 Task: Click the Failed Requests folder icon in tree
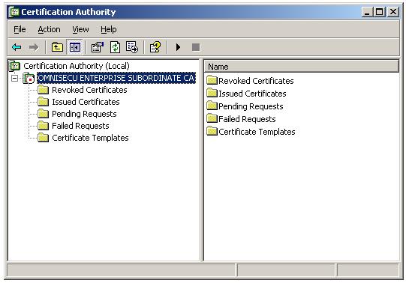(x=43, y=126)
